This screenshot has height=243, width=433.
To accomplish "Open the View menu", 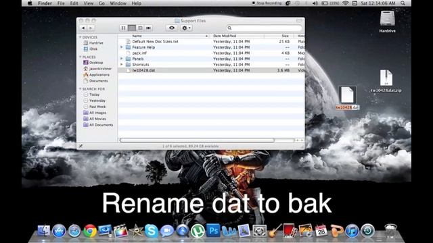I will [x=89, y=3].
